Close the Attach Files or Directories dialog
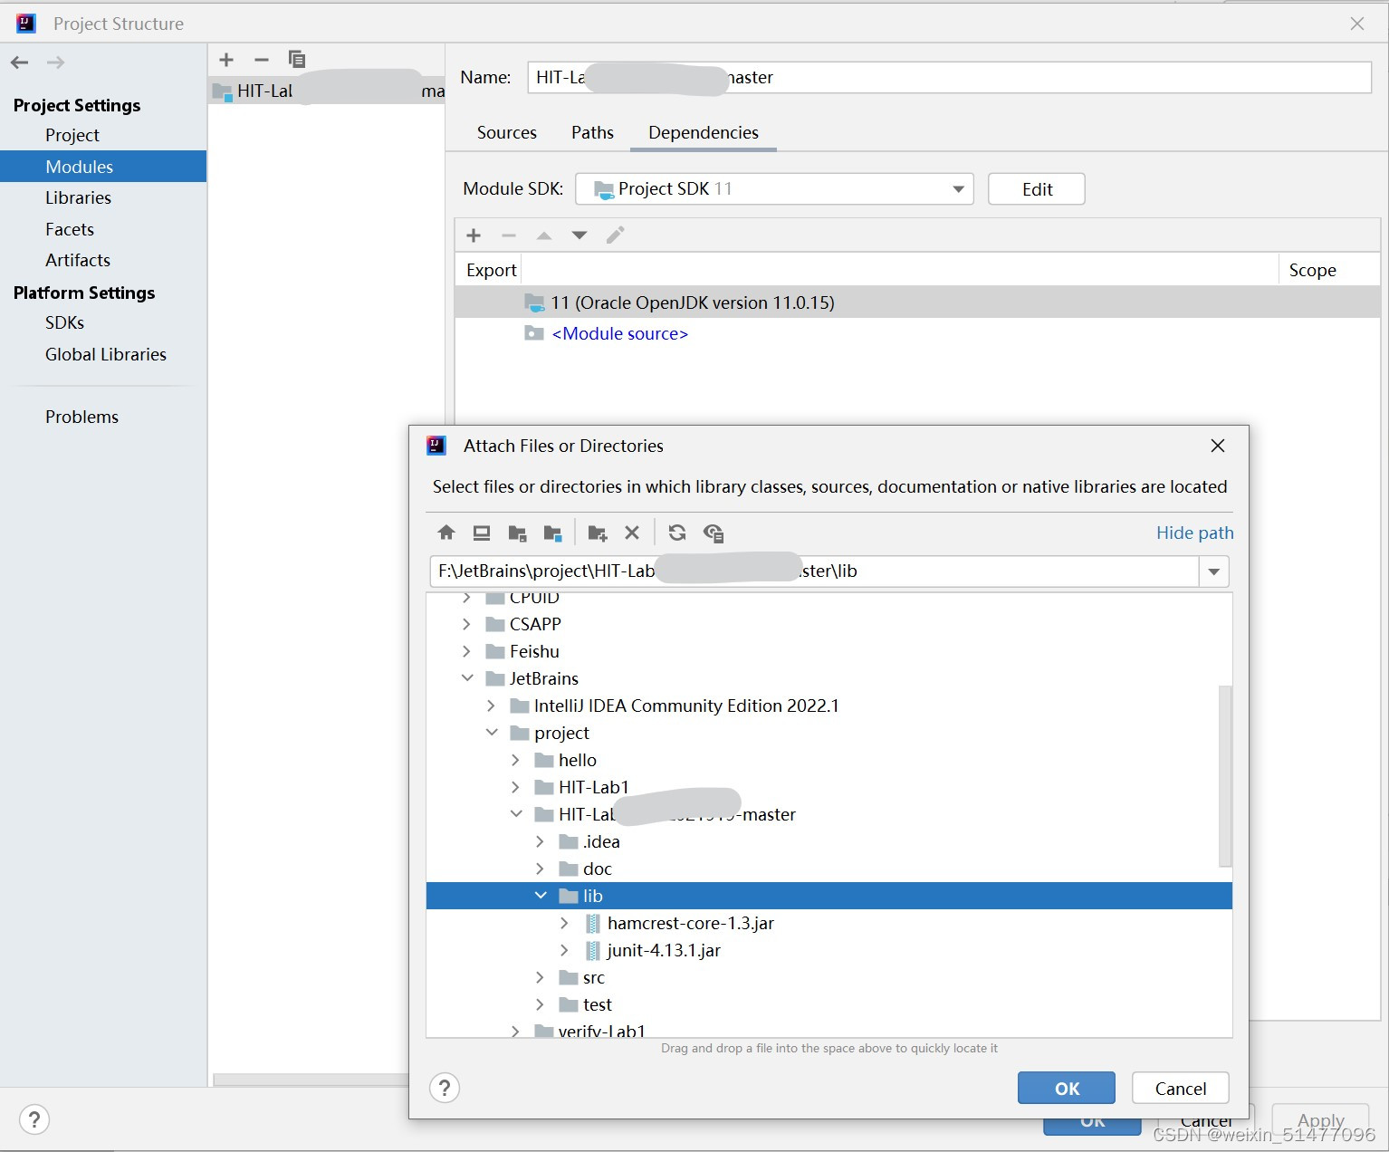 [x=1218, y=446]
